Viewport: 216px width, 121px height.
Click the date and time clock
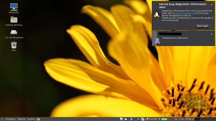point(184,119)
